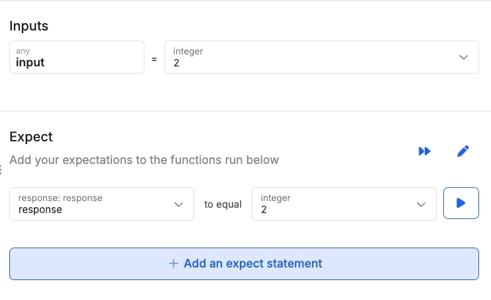Run all expectations with double-arrow icon
This screenshot has width=491, height=300.
click(x=425, y=151)
